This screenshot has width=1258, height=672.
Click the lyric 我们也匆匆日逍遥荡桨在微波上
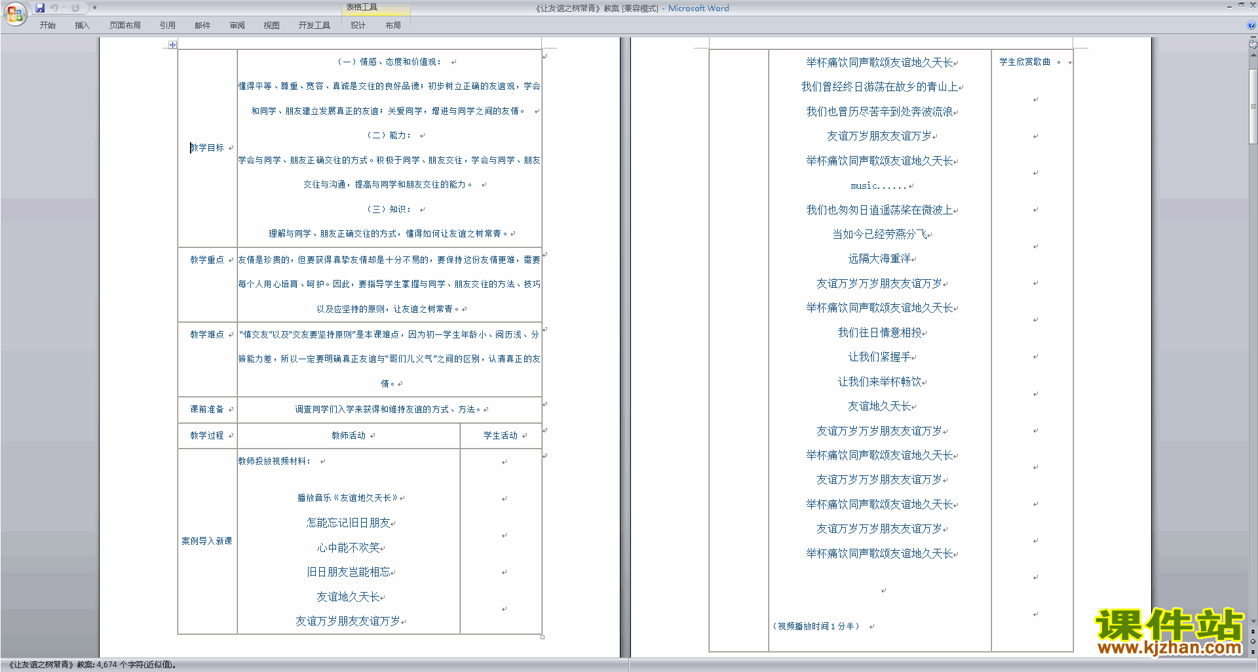(x=879, y=210)
